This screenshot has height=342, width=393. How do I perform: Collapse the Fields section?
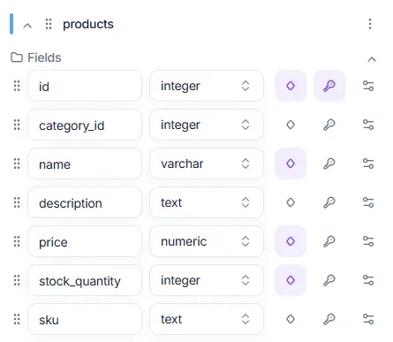point(372,59)
